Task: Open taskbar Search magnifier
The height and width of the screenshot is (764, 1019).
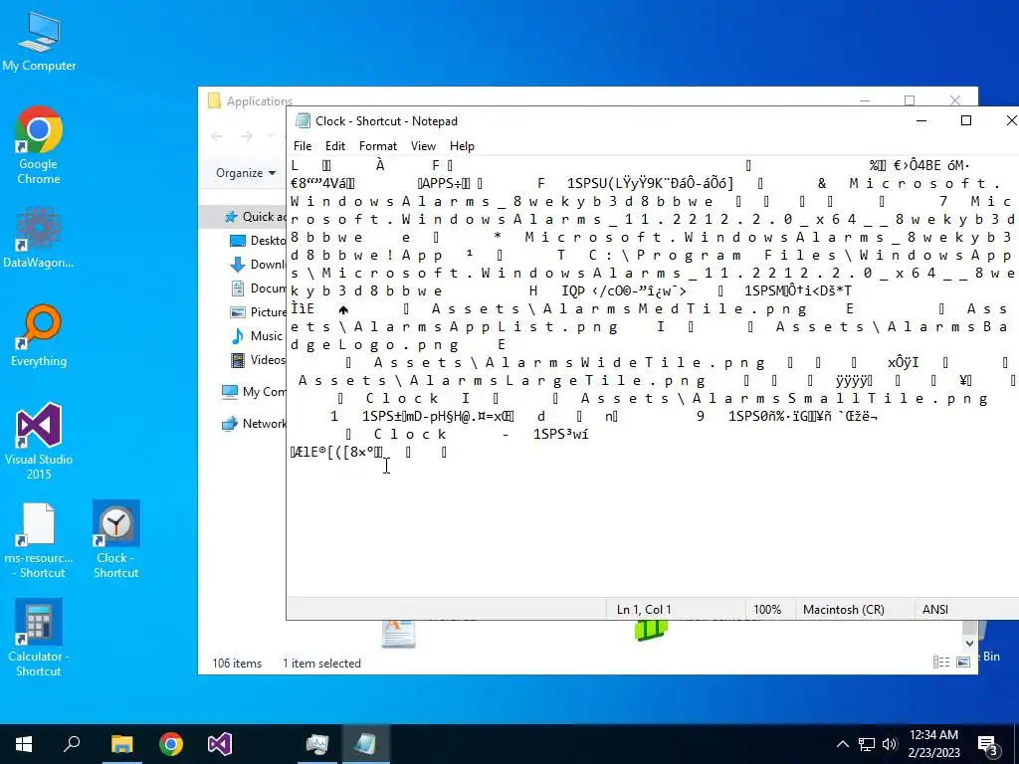Action: pos(72,744)
